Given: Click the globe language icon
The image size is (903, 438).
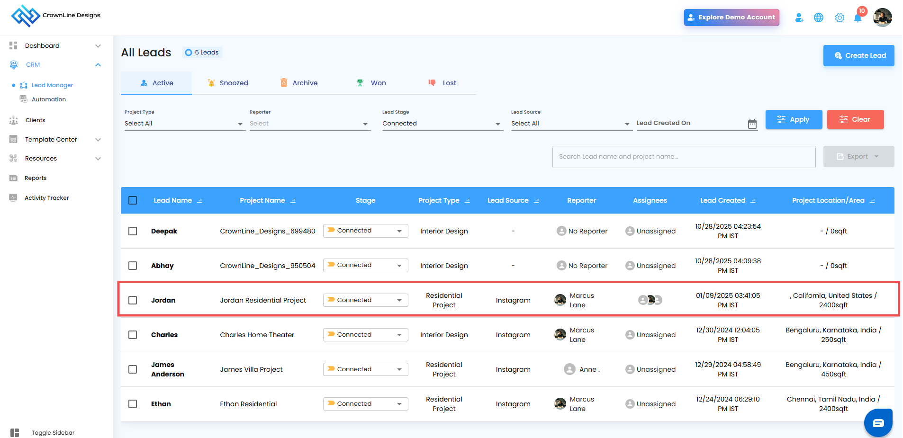Looking at the screenshot, I should (x=818, y=18).
